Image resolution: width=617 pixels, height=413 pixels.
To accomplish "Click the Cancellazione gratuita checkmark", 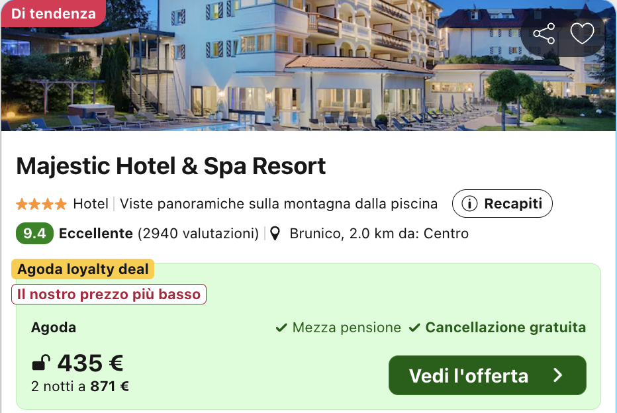I will [414, 328].
